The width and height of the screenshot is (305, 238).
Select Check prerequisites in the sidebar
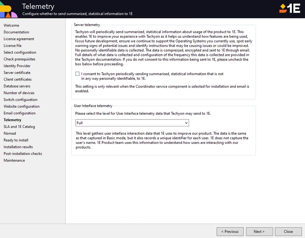coord(19,59)
